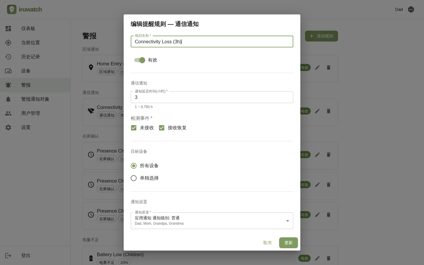Click the Connectivity wifi-off icon
Image resolution: width=424 pixels, height=265 pixels.
pyautogui.click(x=91, y=111)
